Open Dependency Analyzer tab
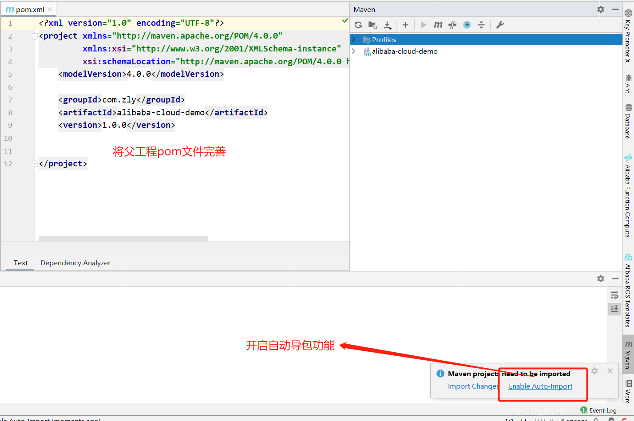The width and height of the screenshot is (634, 421). [x=75, y=263]
